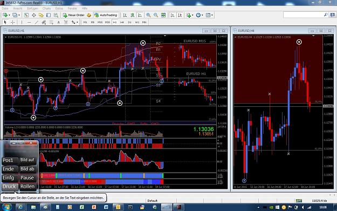Viewport: 337px width, 211px height.
Task: Open the Market Watch panel icon
Action: coord(26,15)
